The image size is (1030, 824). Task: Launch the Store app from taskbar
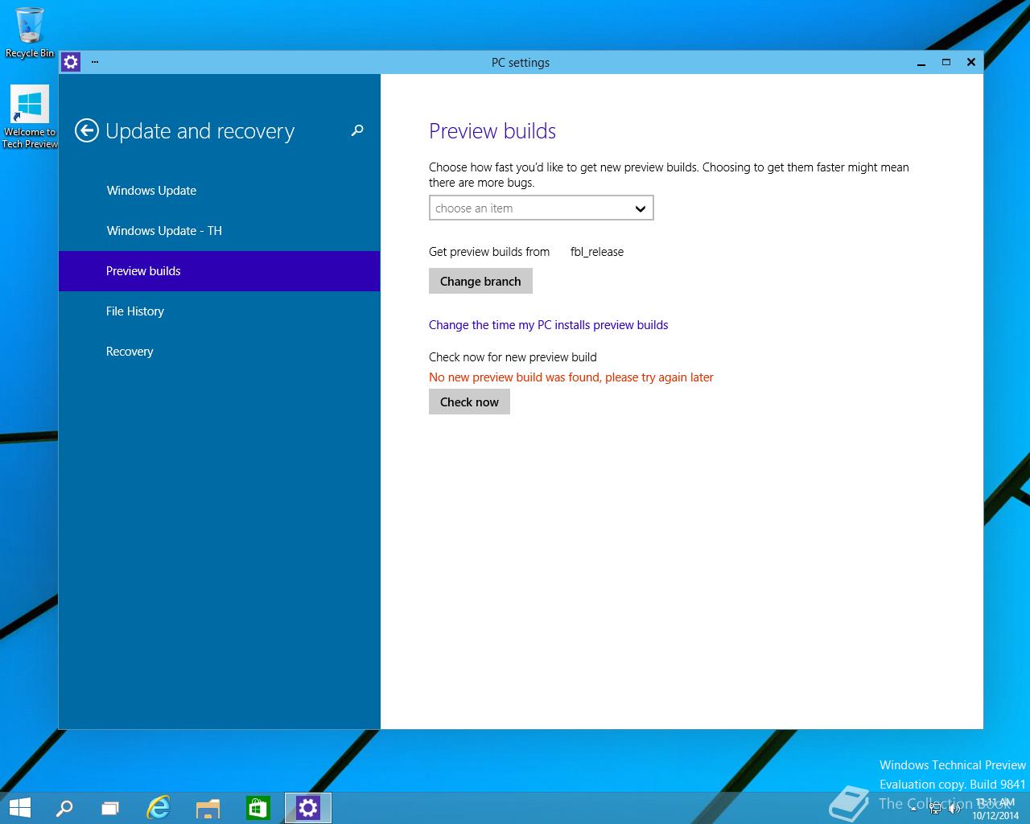coord(257,808)
